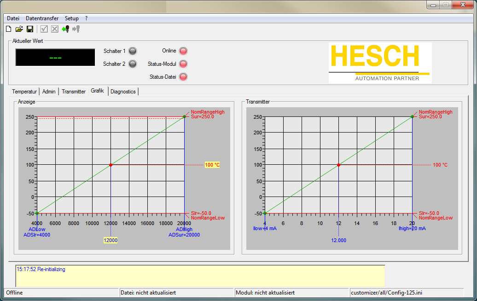Click the red Online status lamp
The width and height of the screenshot is (477, 301).
[x=183, y=51]
